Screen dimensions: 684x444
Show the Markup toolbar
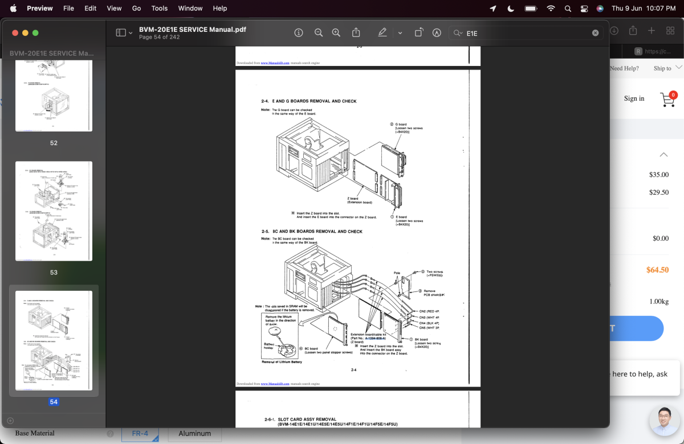437,33
